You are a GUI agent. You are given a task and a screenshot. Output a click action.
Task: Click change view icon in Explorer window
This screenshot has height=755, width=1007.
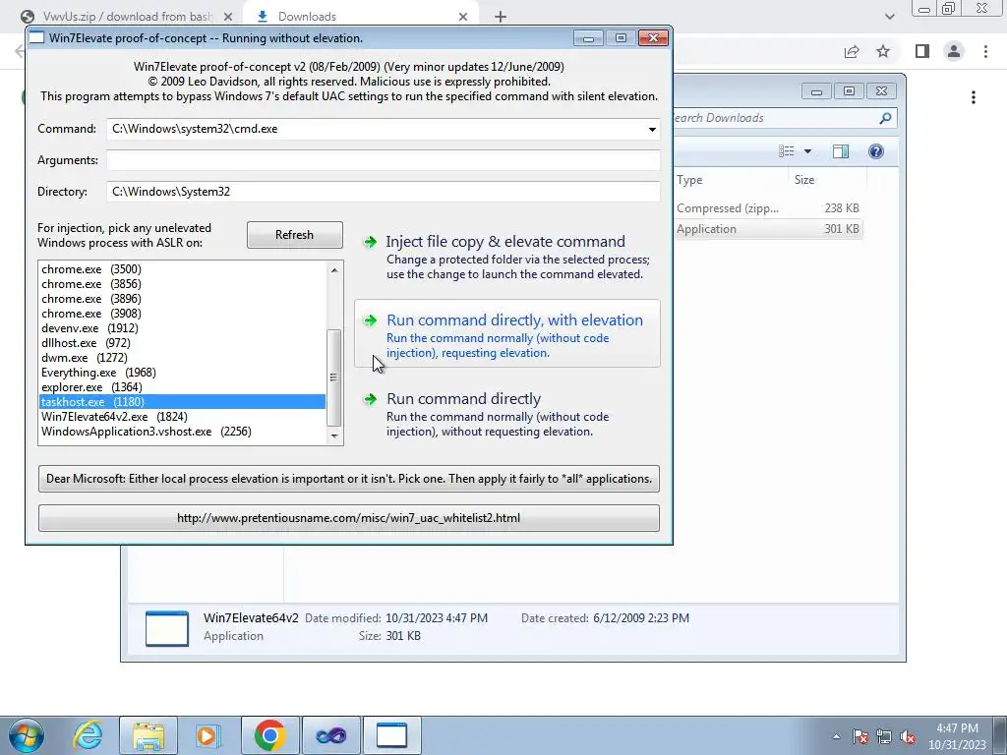tap(787, 150)
